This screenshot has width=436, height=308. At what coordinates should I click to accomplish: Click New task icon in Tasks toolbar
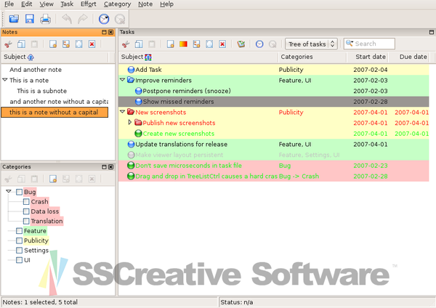(171, 44)
